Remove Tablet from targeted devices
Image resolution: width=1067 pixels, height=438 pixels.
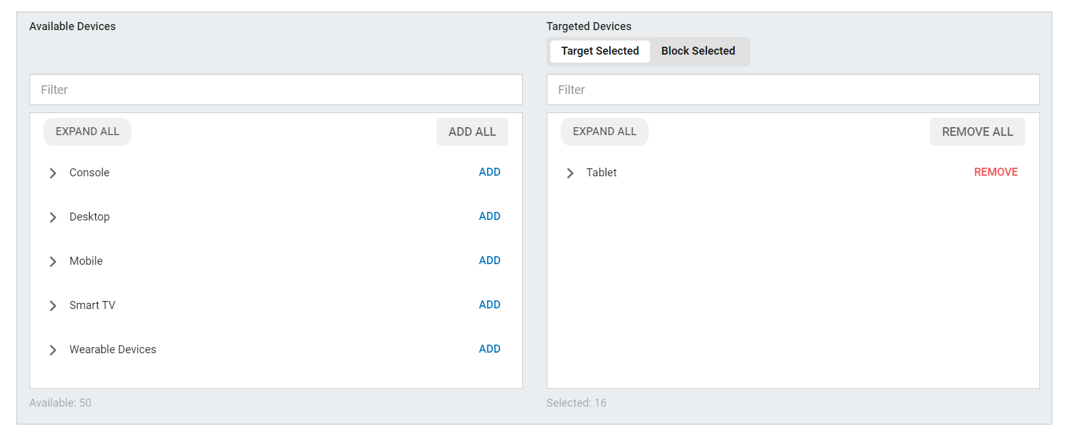click(x=995, y=172)
